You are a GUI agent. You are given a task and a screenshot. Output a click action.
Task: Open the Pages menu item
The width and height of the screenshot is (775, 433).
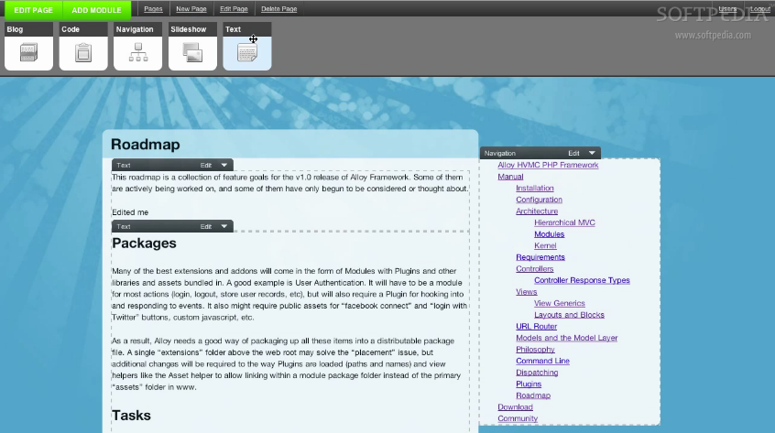point(153,9)
